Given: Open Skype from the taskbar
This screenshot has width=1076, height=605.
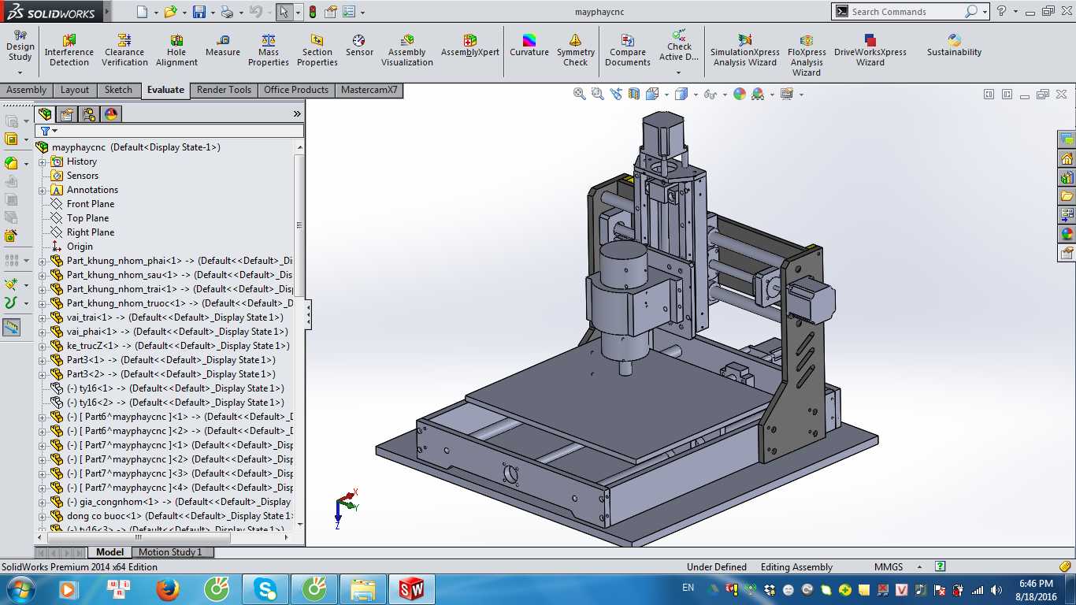Looking at the screenshot, I should [265, 589].
